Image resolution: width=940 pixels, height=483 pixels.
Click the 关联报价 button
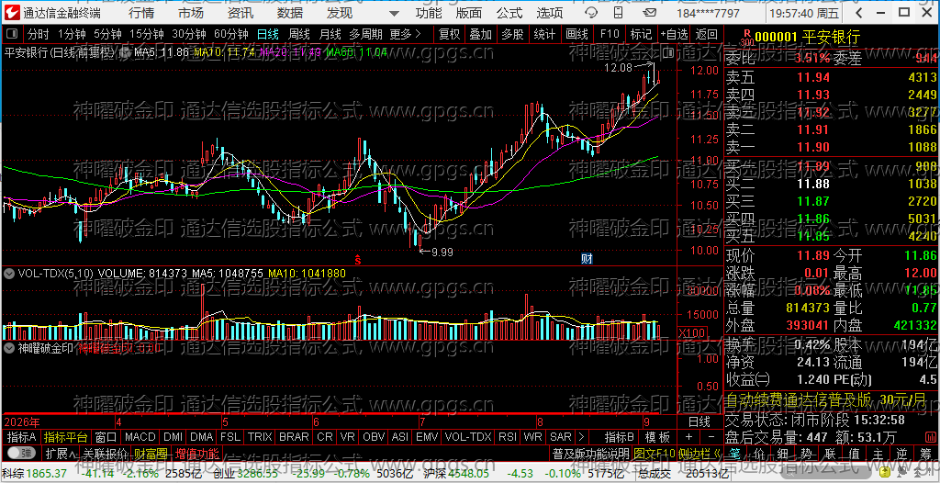pos(105,453)
